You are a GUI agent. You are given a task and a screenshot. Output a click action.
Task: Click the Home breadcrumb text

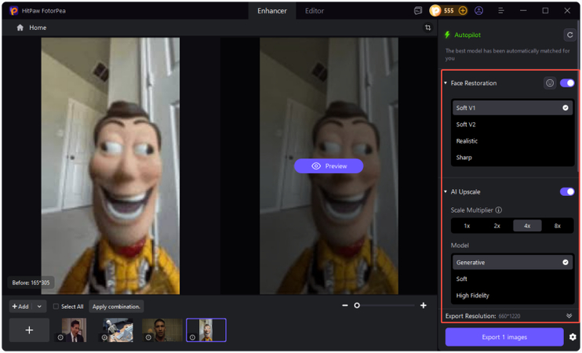(x=38, y=27)
